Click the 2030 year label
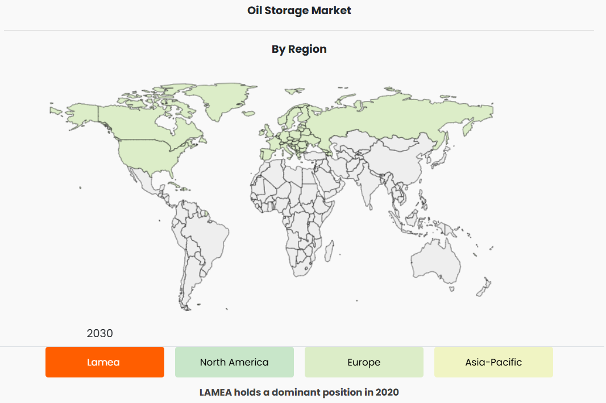 pyautogui.click(x=99, y=333)
